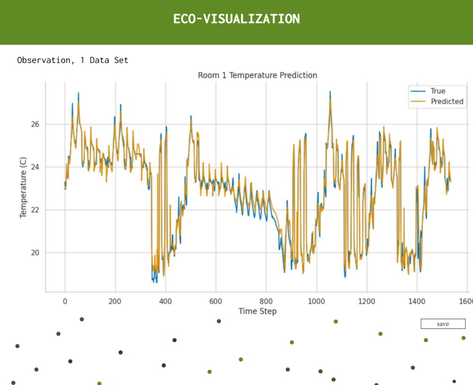Click the ECO-VISUALIZATION header title
Image resolution: width=473 pixels, height=385 pixels.
[236, 19]
